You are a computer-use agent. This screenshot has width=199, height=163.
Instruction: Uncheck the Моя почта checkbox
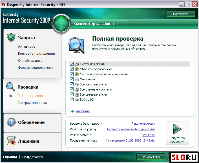(x=72, y=79)
